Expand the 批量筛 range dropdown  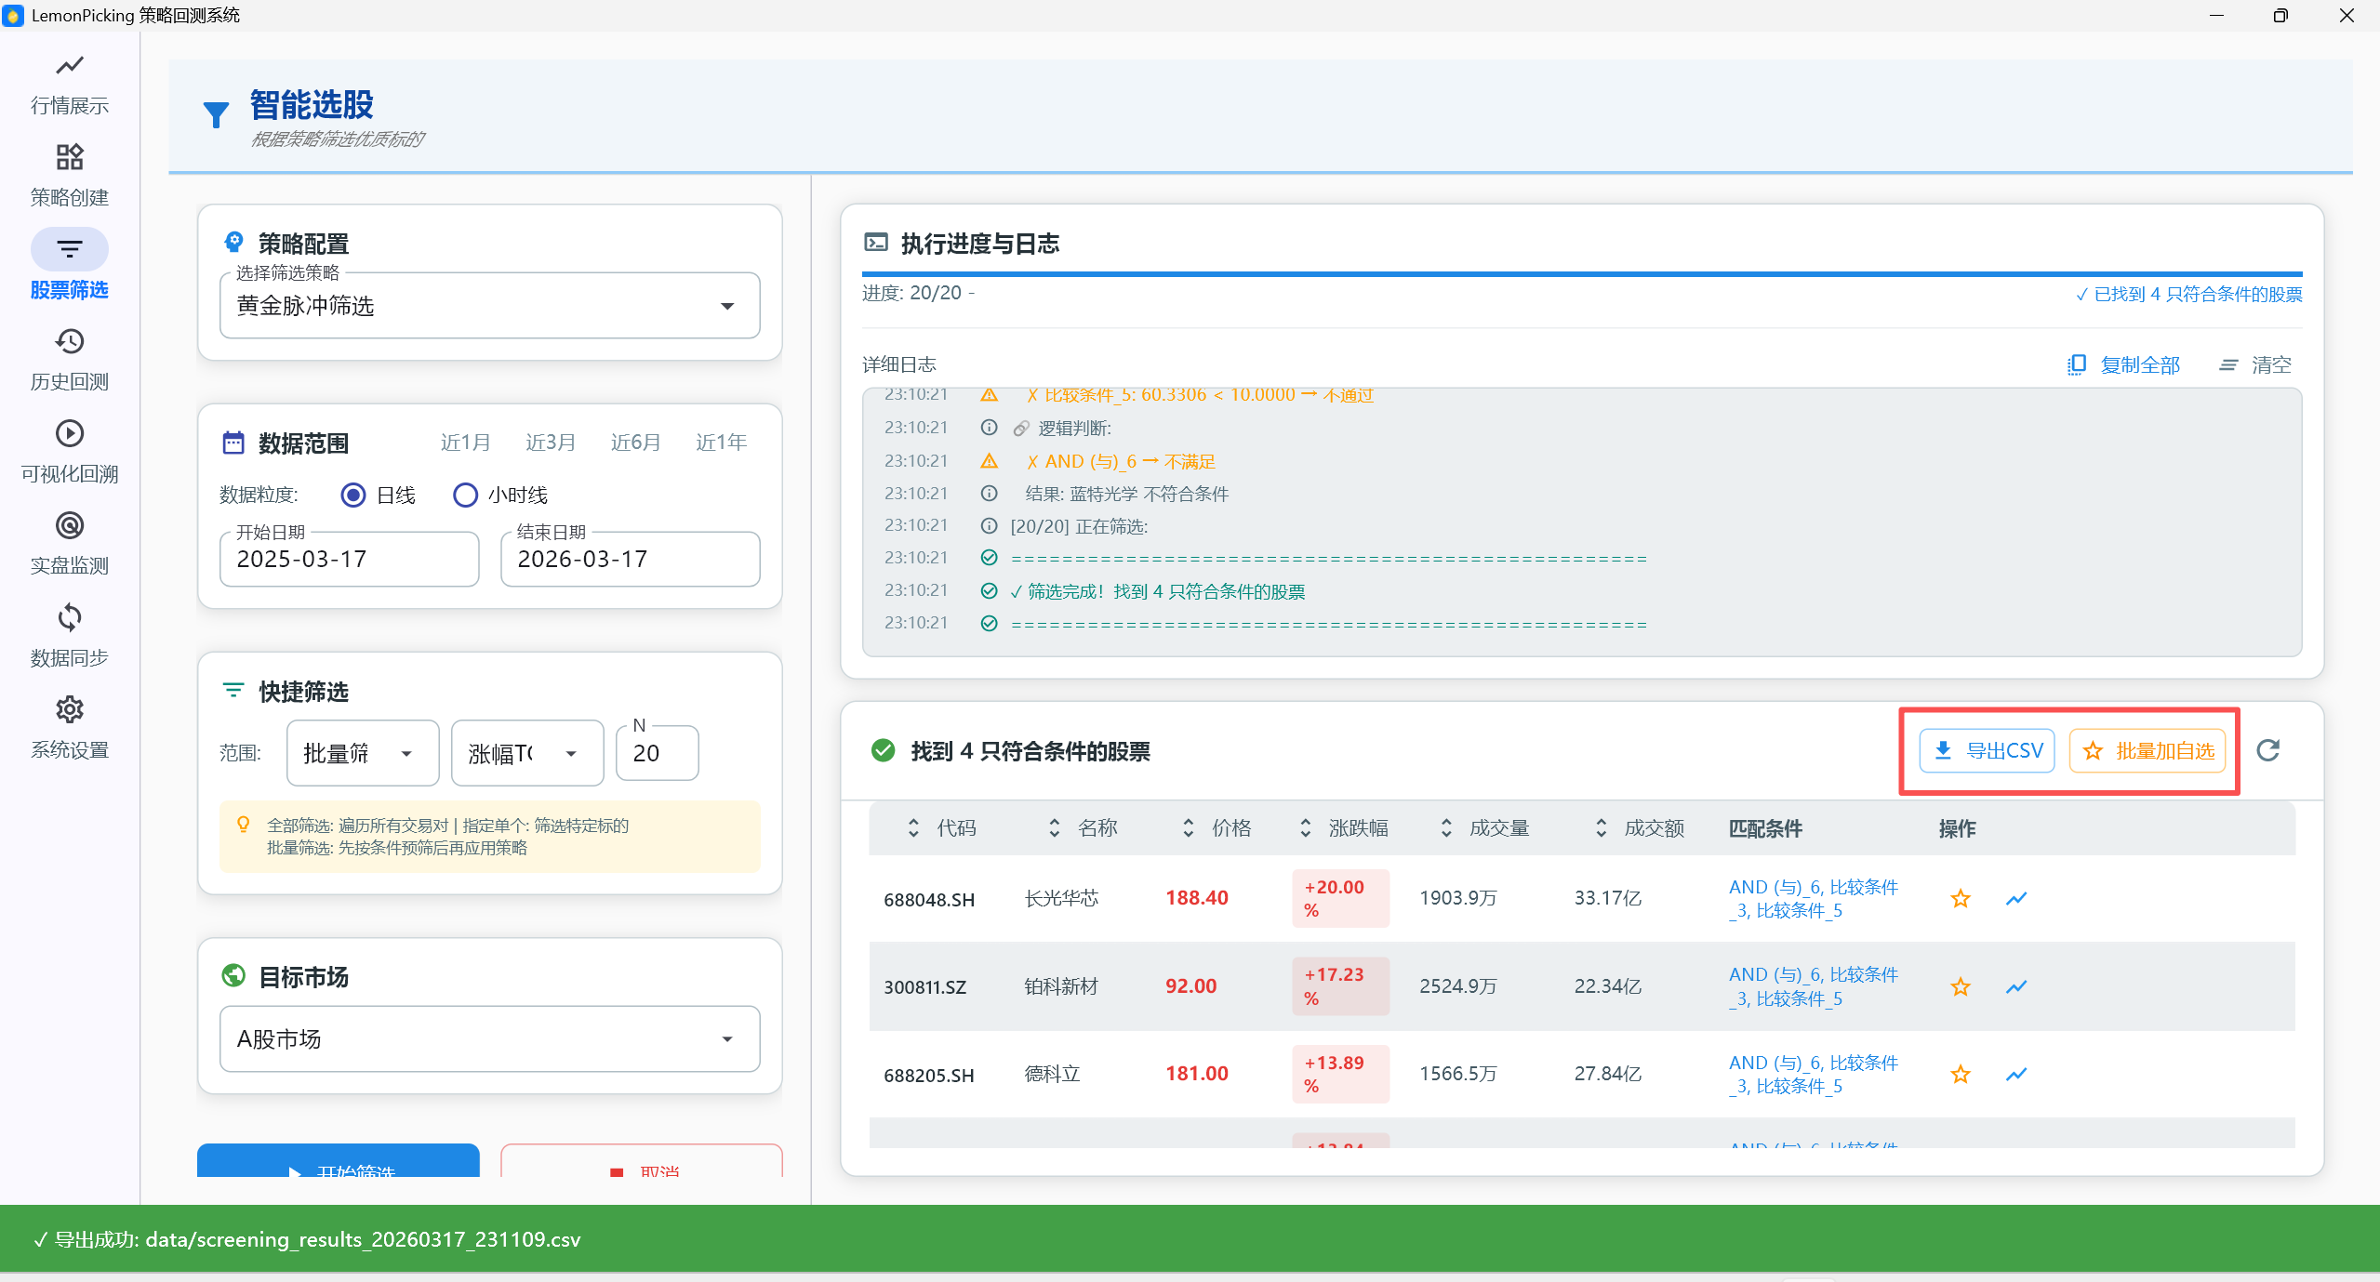362,753
